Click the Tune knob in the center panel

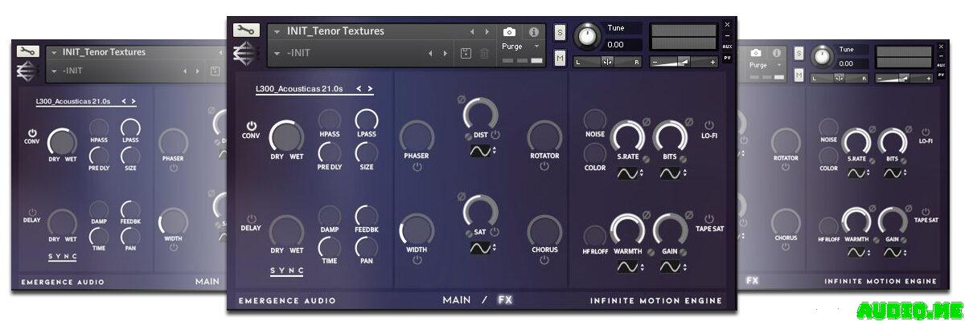click(x=589, y=35)
